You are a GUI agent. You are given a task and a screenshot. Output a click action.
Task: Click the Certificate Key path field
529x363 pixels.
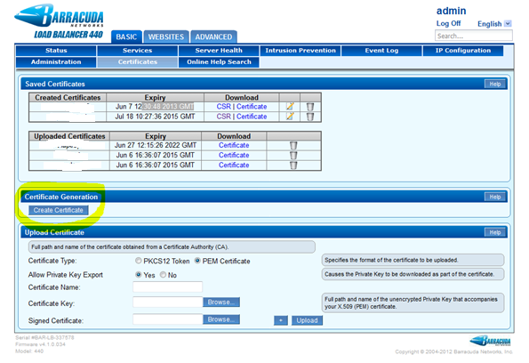point(168,302)
